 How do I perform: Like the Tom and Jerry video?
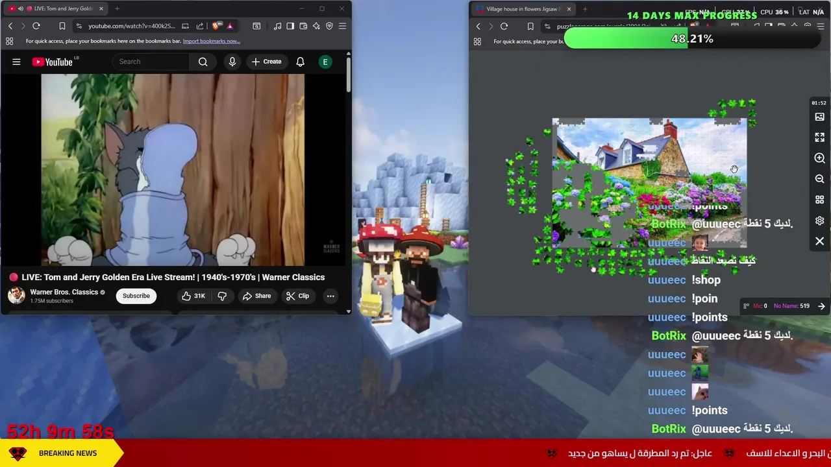(193, 296)
